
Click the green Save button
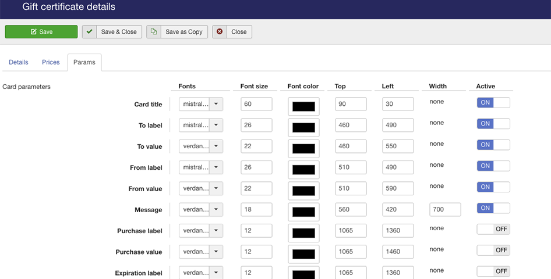click(x=41, y=32)
